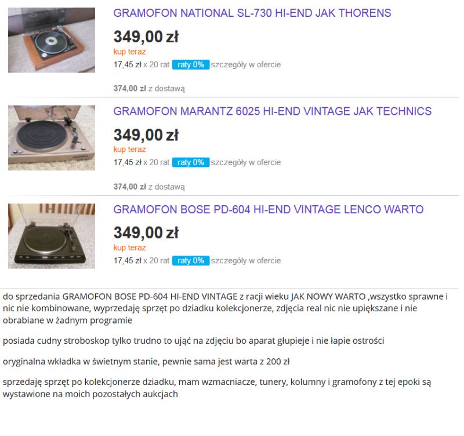Open the National SL-730 turntable thumbnail

click(52, 40)
